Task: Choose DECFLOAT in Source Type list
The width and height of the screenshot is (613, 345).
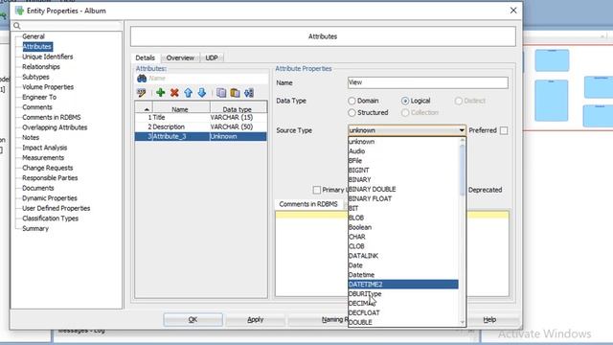Action: point(403,313)
